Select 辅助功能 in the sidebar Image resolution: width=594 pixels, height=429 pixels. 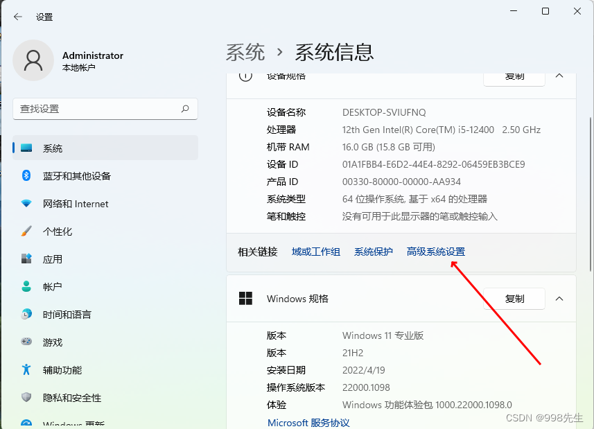(105, 369)
